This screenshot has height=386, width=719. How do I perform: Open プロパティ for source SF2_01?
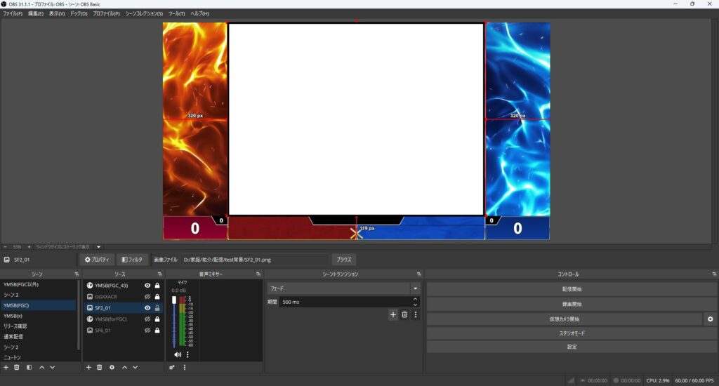(x=97, y=260)
